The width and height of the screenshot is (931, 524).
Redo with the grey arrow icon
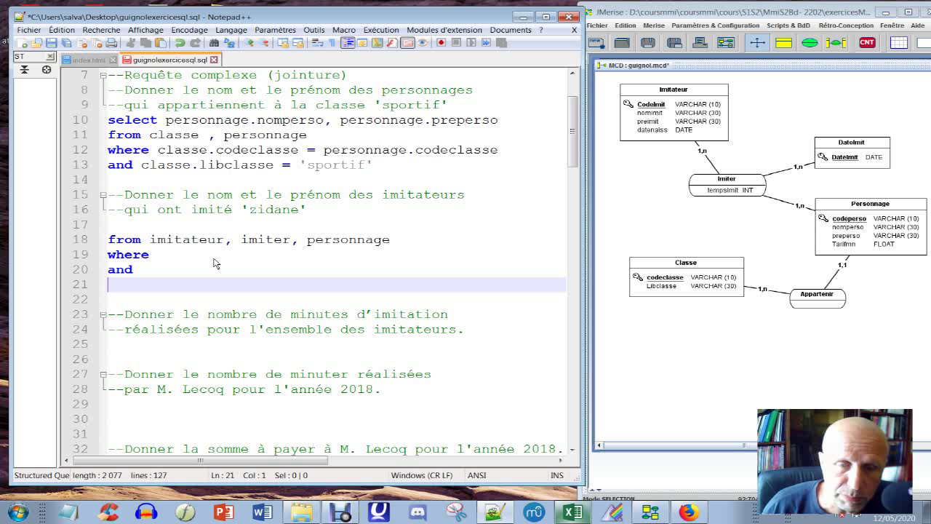tap(195, 43)
